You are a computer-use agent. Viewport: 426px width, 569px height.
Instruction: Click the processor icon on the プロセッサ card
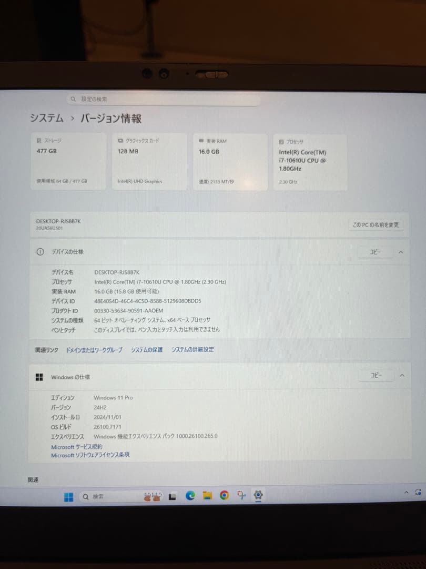click(280, 141)
